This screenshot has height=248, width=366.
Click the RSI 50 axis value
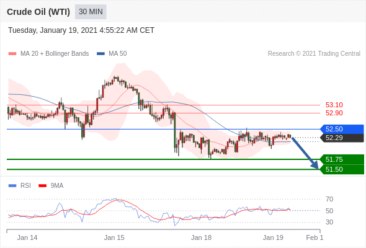pos(329,211)
